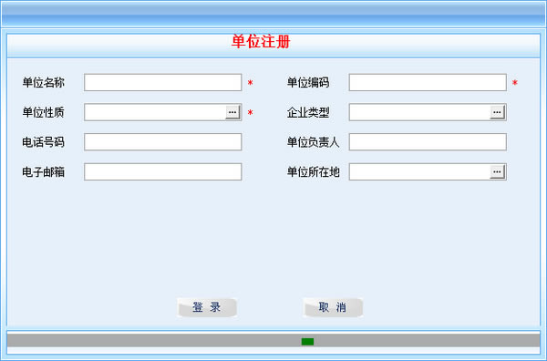Focus the 单位编码 text field
The width and height of the screenshot is (547, 361).
(428, 82)
